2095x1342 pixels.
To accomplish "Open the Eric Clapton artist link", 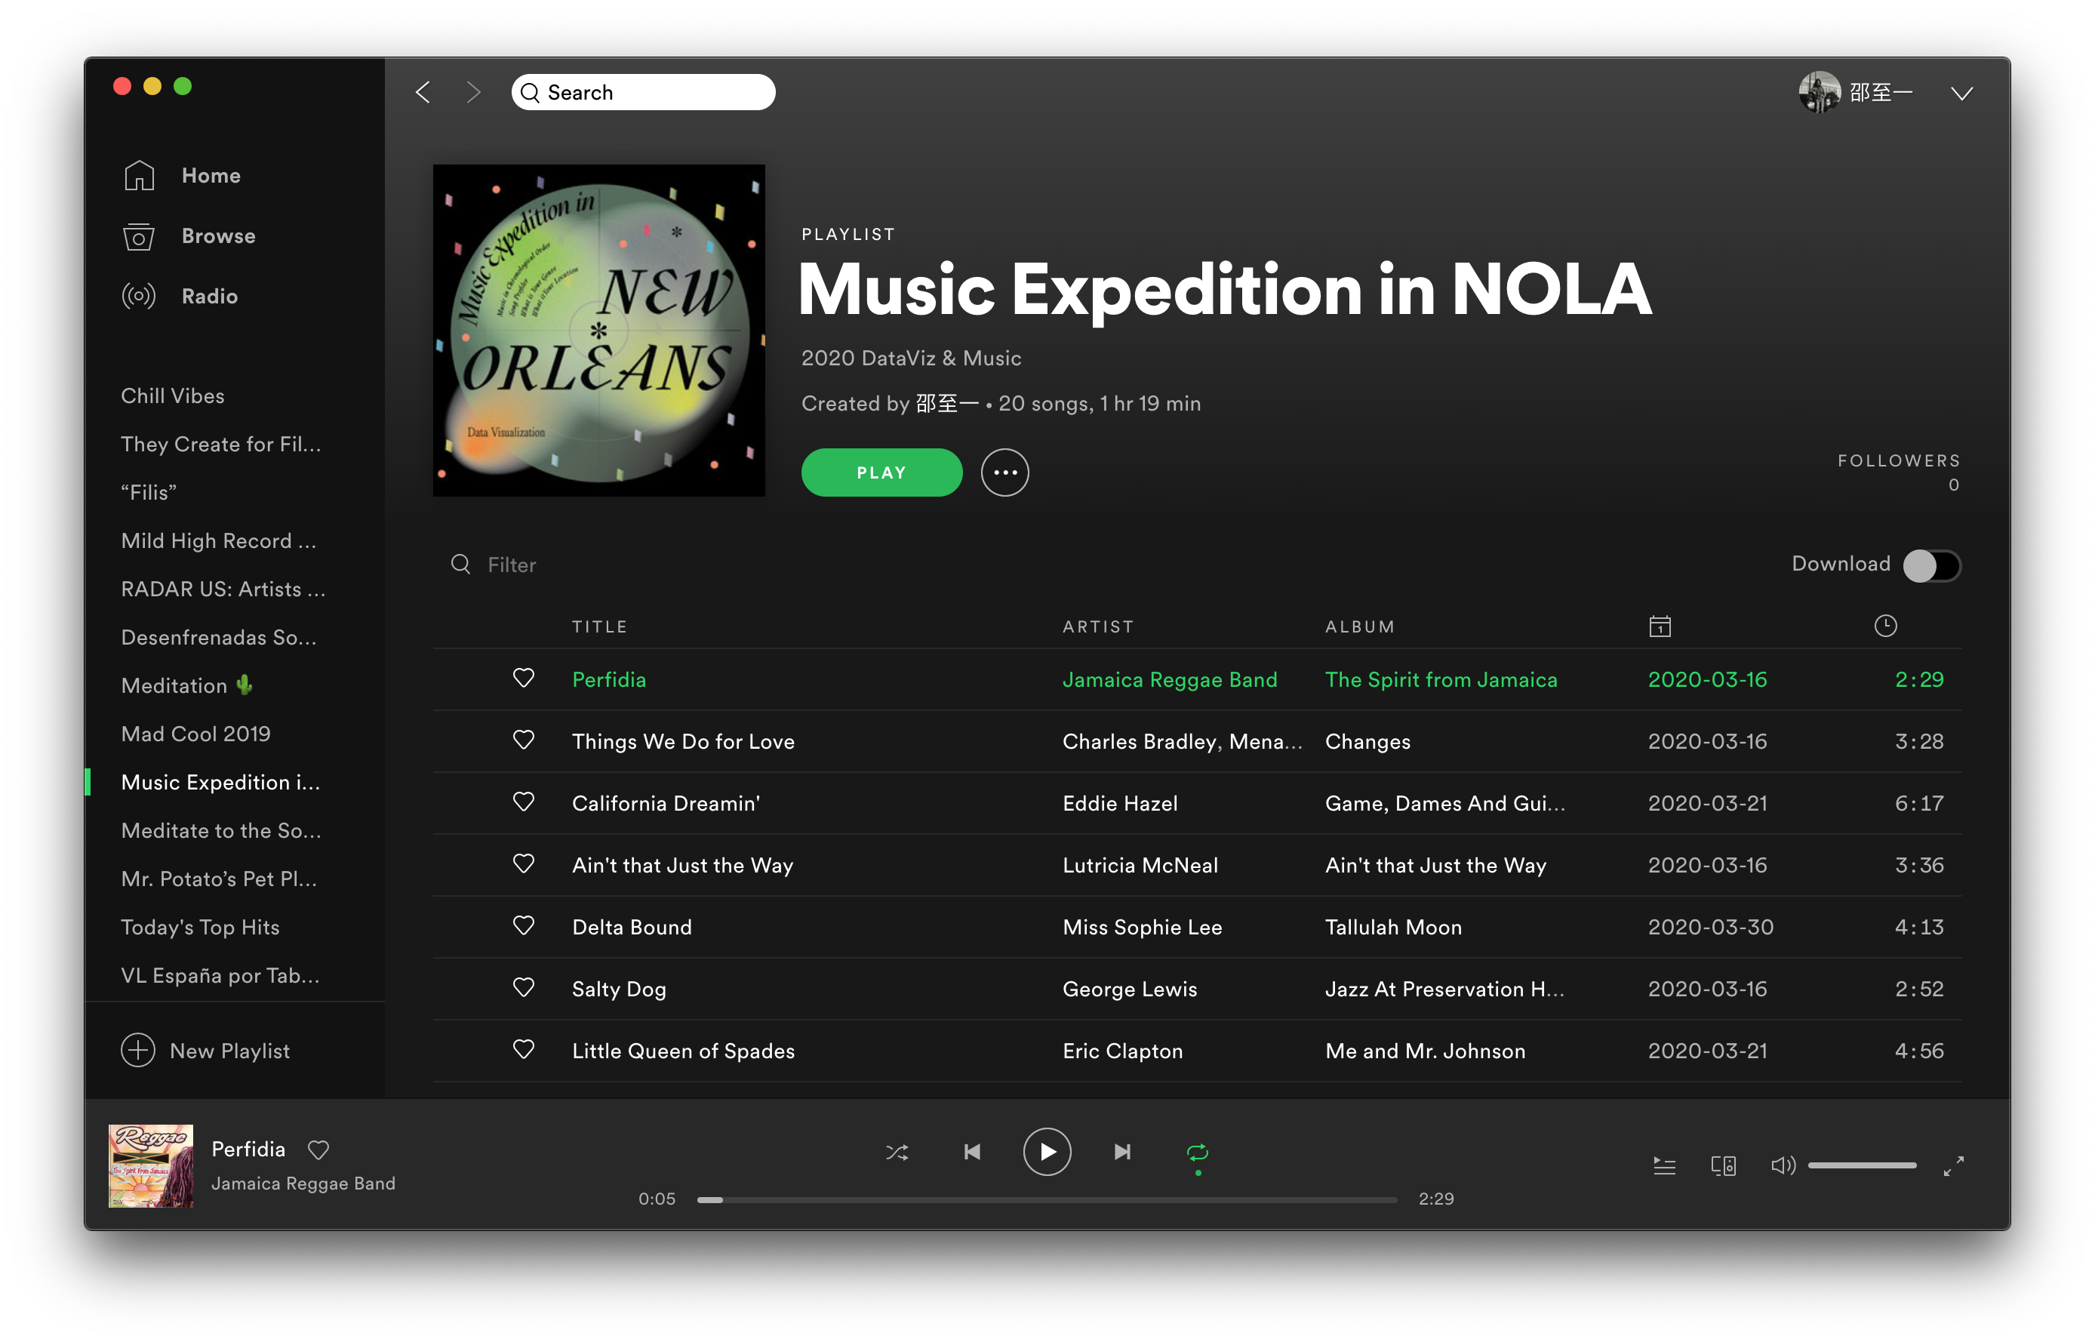I will [1122, 1051].
